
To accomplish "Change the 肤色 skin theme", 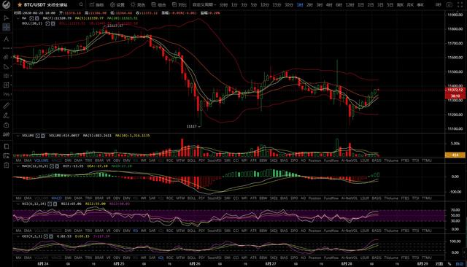I will pyautogui.click(x=138, y=5).
